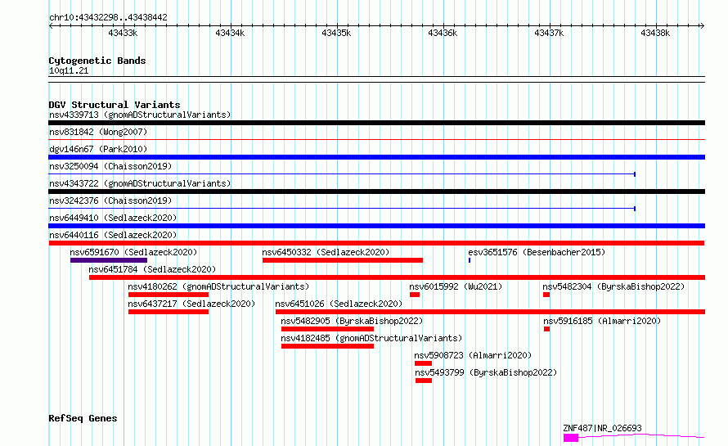The width and height of the screenshot is (728, 446).
Task: Select the nsv6437217 (Sedlazeck2020) label
Action: click(191, 304)
